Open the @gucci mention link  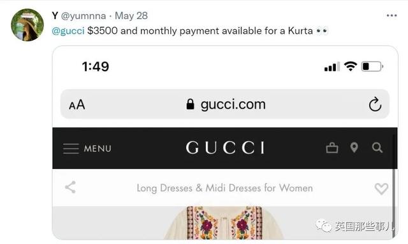point(68,31)
